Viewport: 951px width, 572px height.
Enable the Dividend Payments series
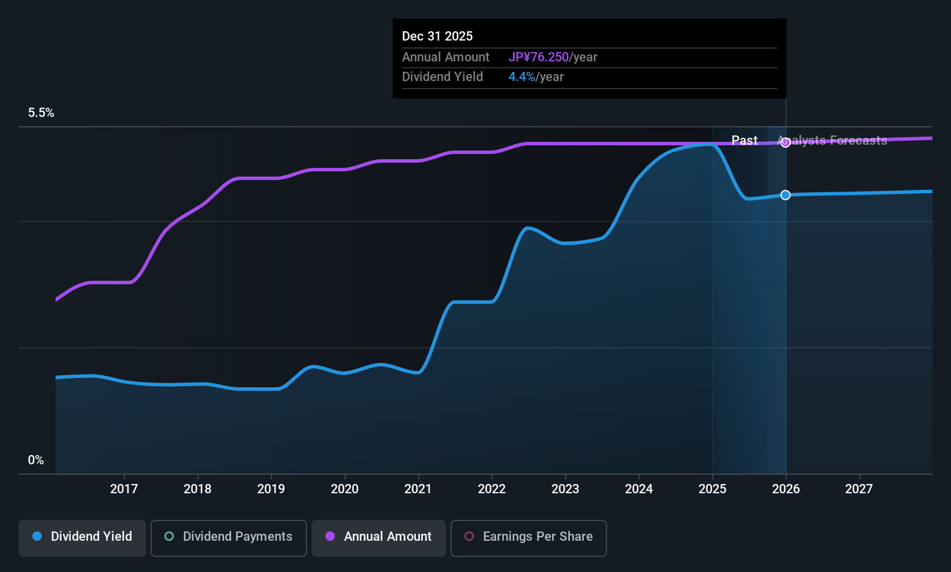pos(229,538)
